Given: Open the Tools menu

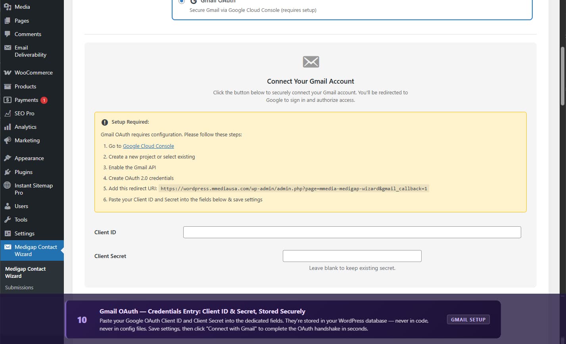Looking at the screenshot, I should [x=20, y=219].
